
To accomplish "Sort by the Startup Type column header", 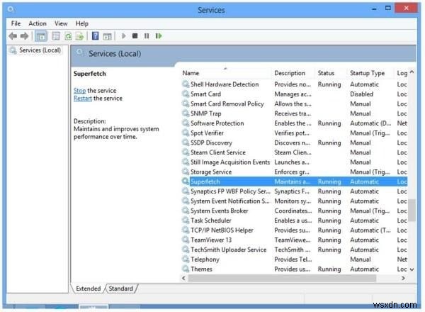I will click(370, 73).
